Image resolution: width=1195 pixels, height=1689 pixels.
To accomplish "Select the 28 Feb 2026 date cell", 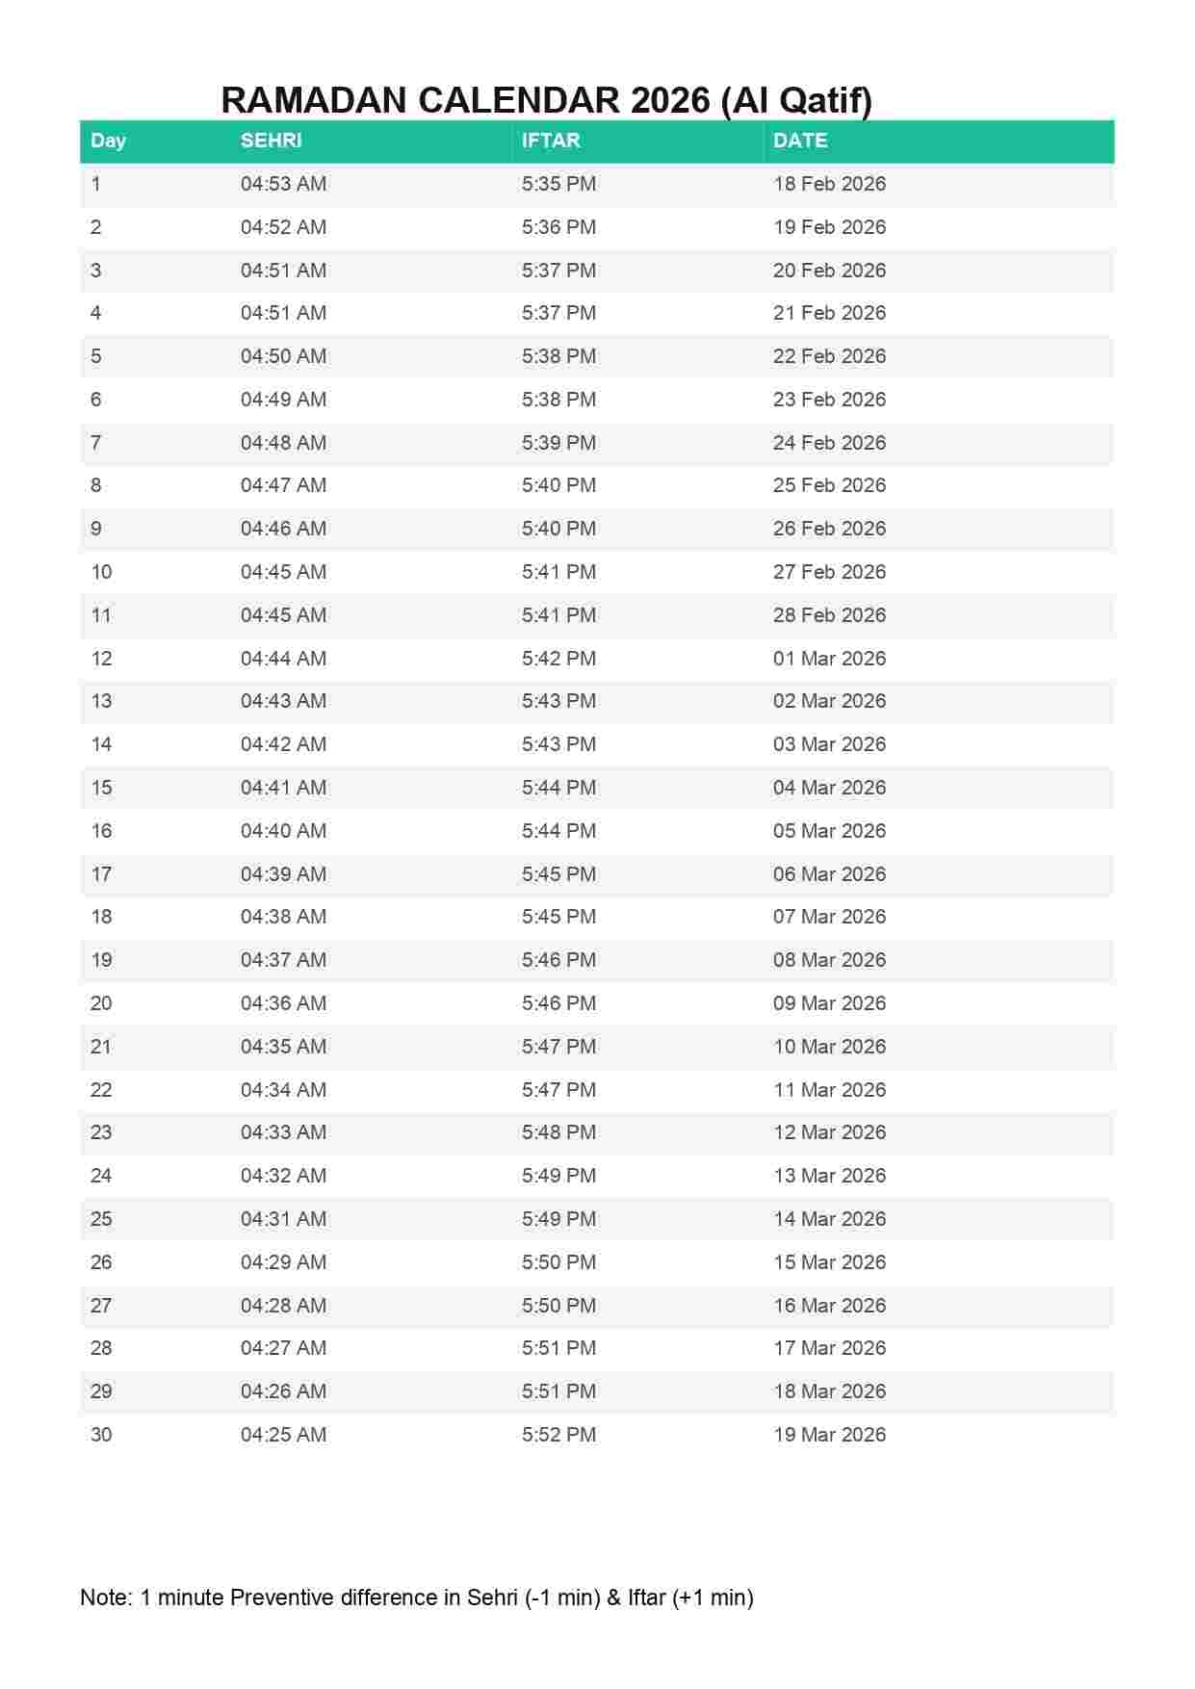I will click(x=829, y=615).
